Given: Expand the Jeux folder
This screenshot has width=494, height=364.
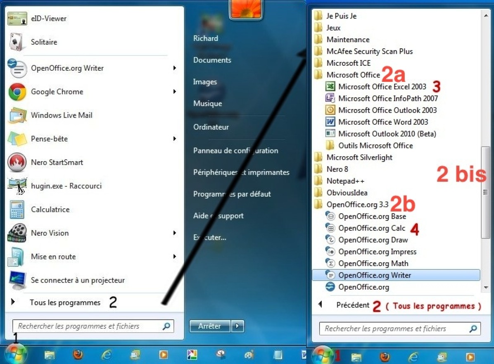Looking at the screenshot, I should click(x=328, y=28).
